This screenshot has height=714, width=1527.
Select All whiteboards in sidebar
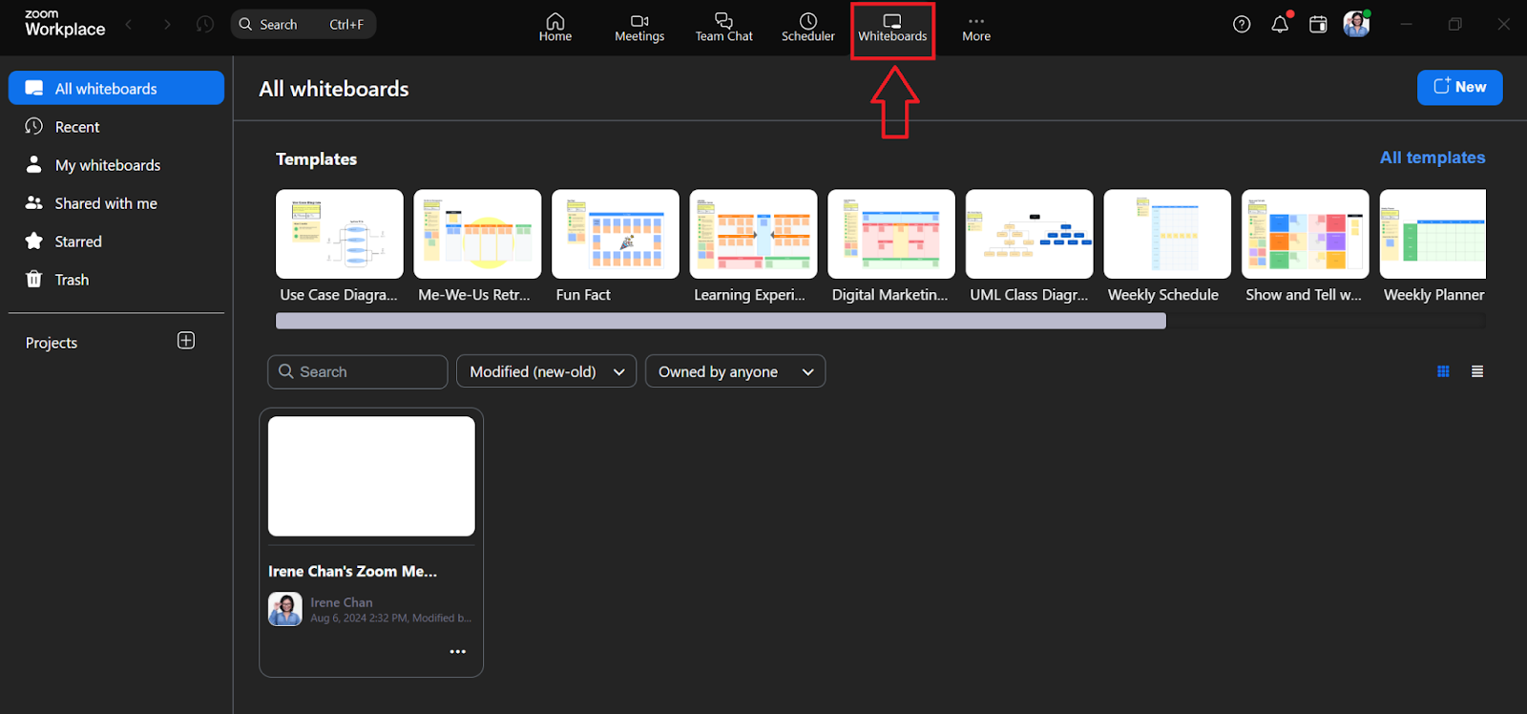point(116,88)
